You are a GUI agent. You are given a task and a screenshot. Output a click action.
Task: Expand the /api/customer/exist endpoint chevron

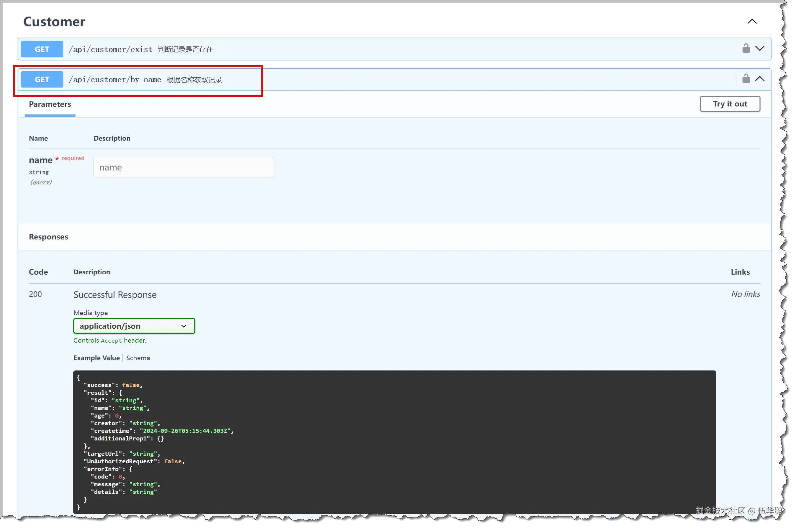point(760,49)
